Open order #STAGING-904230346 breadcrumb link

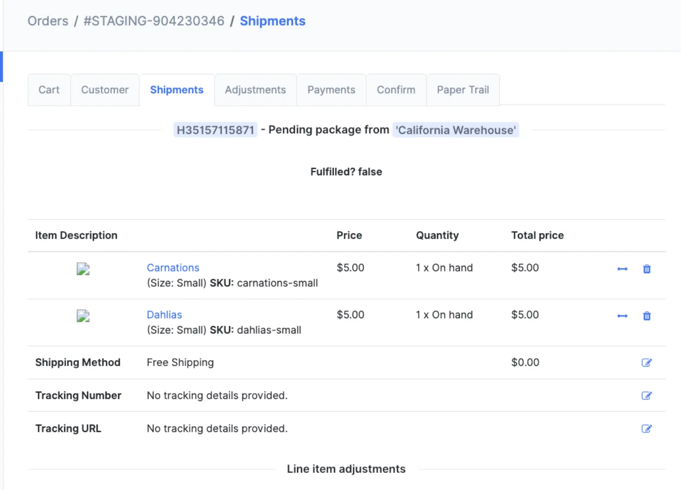click(x=154, y=21)
